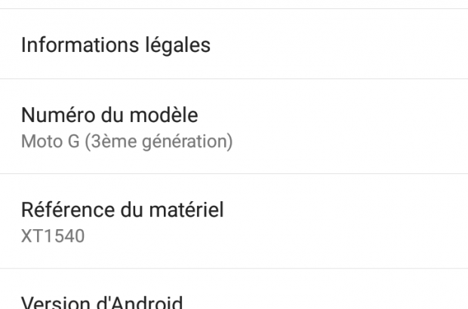Click the word "légales"
Screen dimensions: 468x309
(x=177, y=45)
